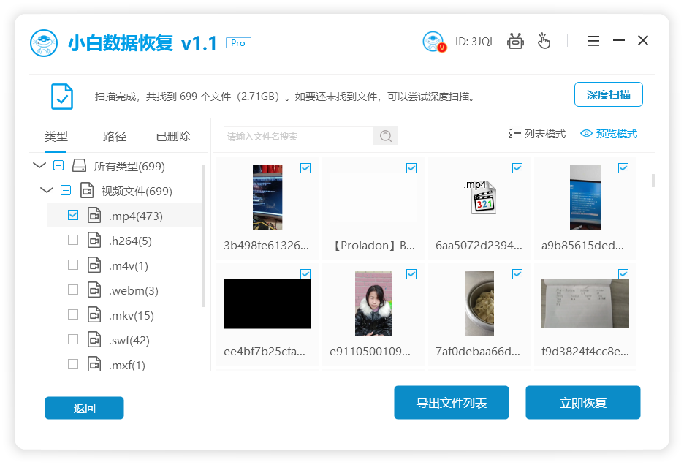This screenshot has height=465, width=684.
Task: Switch to the 类型 tab
Action: click(x=56, y=136)
